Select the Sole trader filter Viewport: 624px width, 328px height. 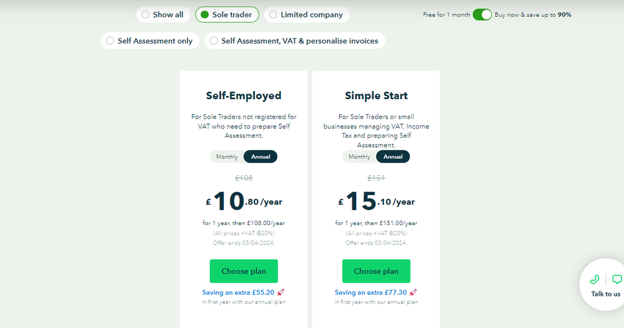[227, 14]
